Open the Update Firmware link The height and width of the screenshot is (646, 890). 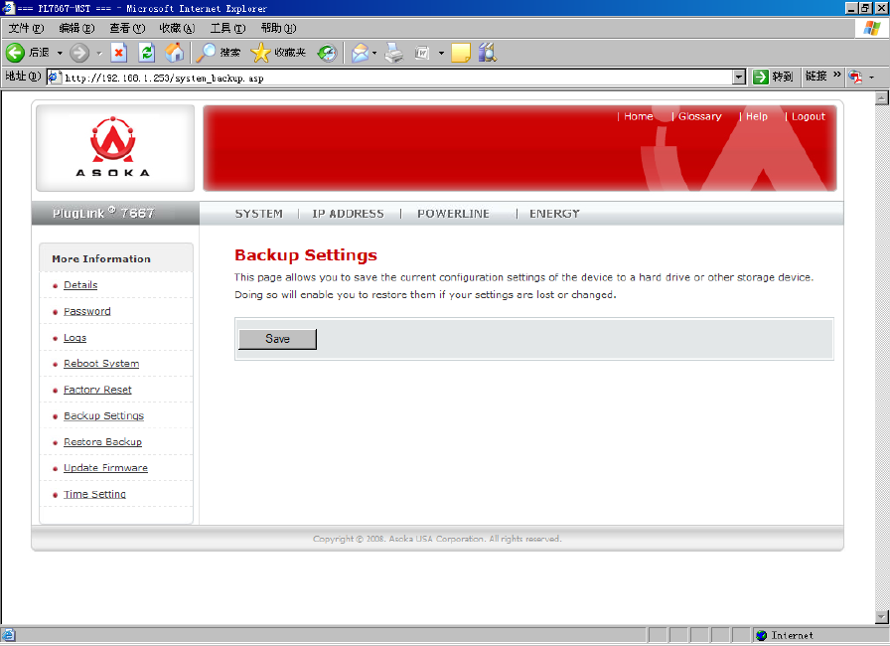click(x=105, y=468)
